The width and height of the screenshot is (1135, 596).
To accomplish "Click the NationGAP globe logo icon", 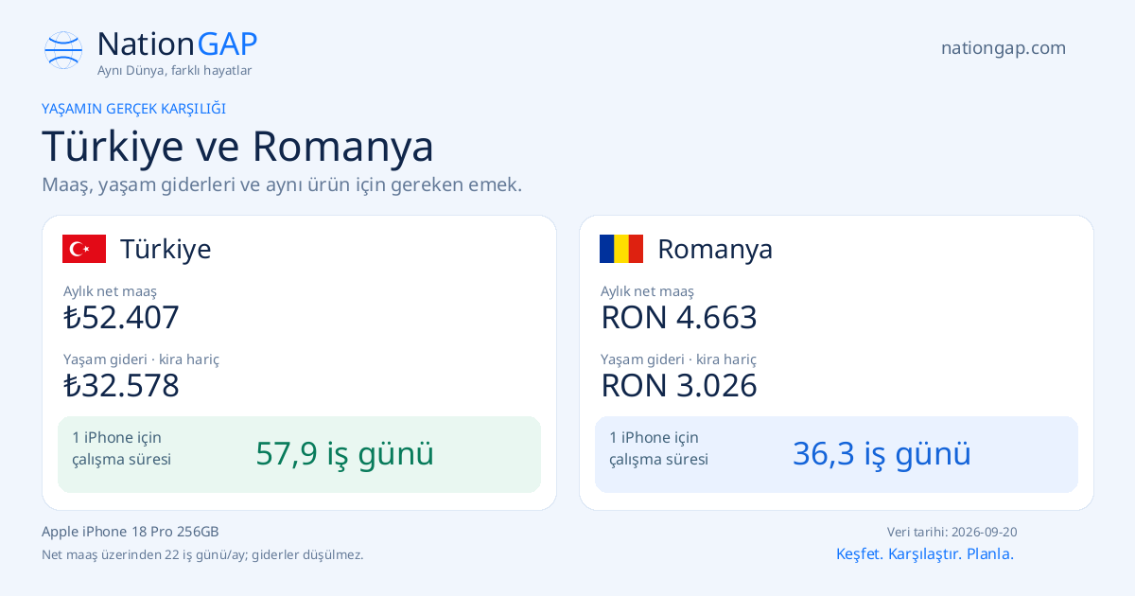I will (x=63, y=50).
